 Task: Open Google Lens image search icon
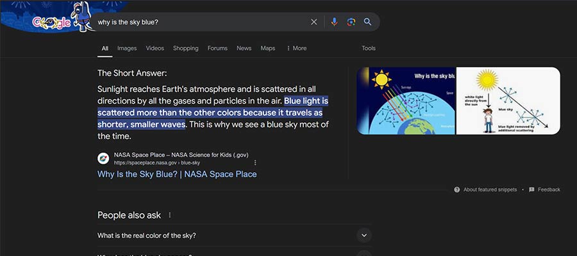click(x=351, y=22)
